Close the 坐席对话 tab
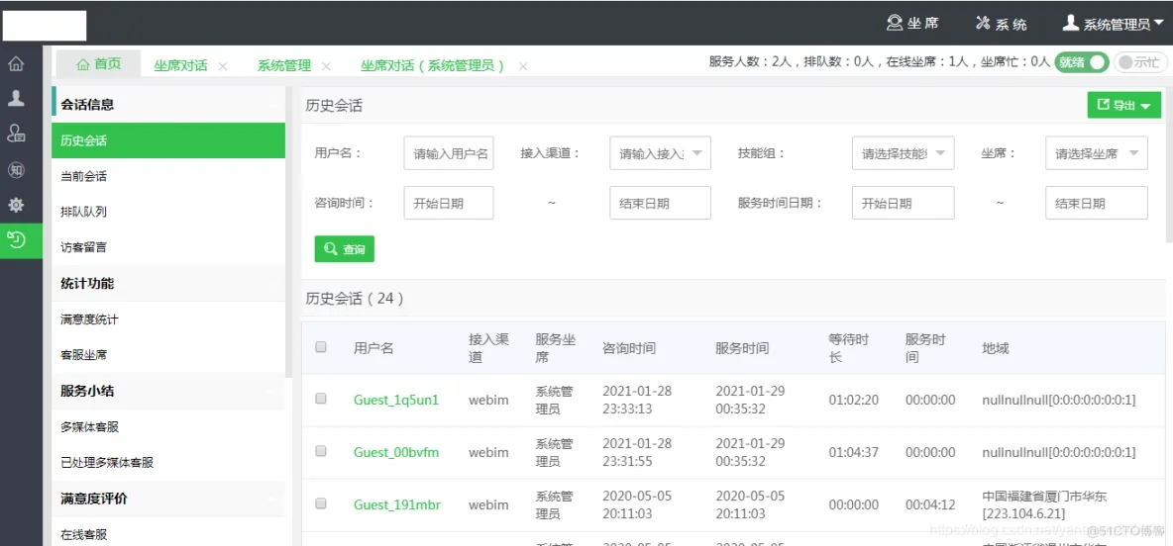Screen dimensions: 1173x546 coord(222,65)
